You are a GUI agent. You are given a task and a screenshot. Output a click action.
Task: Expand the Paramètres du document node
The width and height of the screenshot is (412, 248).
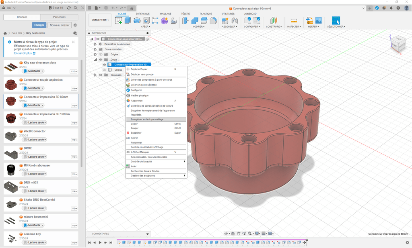[x=95, y=44]
